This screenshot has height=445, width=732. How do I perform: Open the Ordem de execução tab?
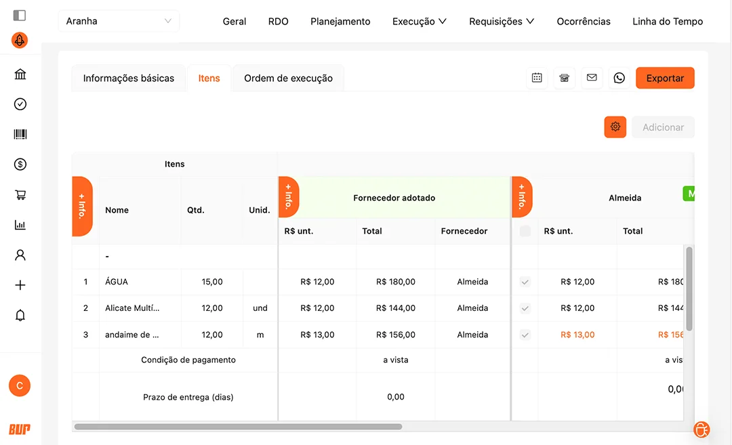[288, 78]
